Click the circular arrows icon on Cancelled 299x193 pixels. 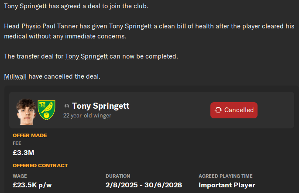(218, 110)
